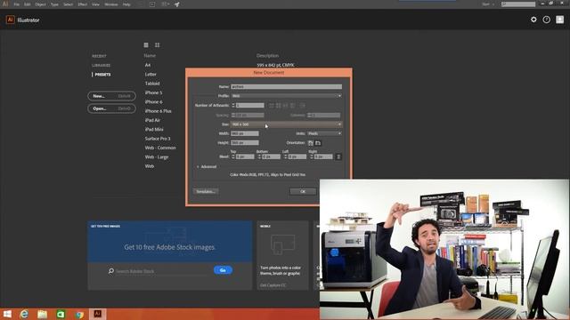The width and height of the screenshot is (570, 320).
Task: Toggle the bleed link icon
Action: click(338, 156)
